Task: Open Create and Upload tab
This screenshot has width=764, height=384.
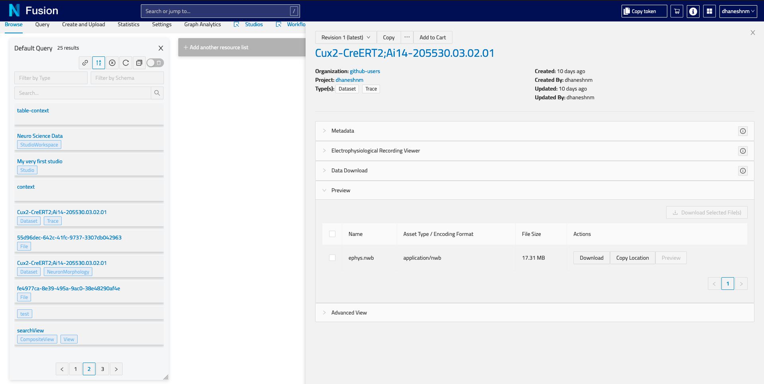Action: [84, 25]
